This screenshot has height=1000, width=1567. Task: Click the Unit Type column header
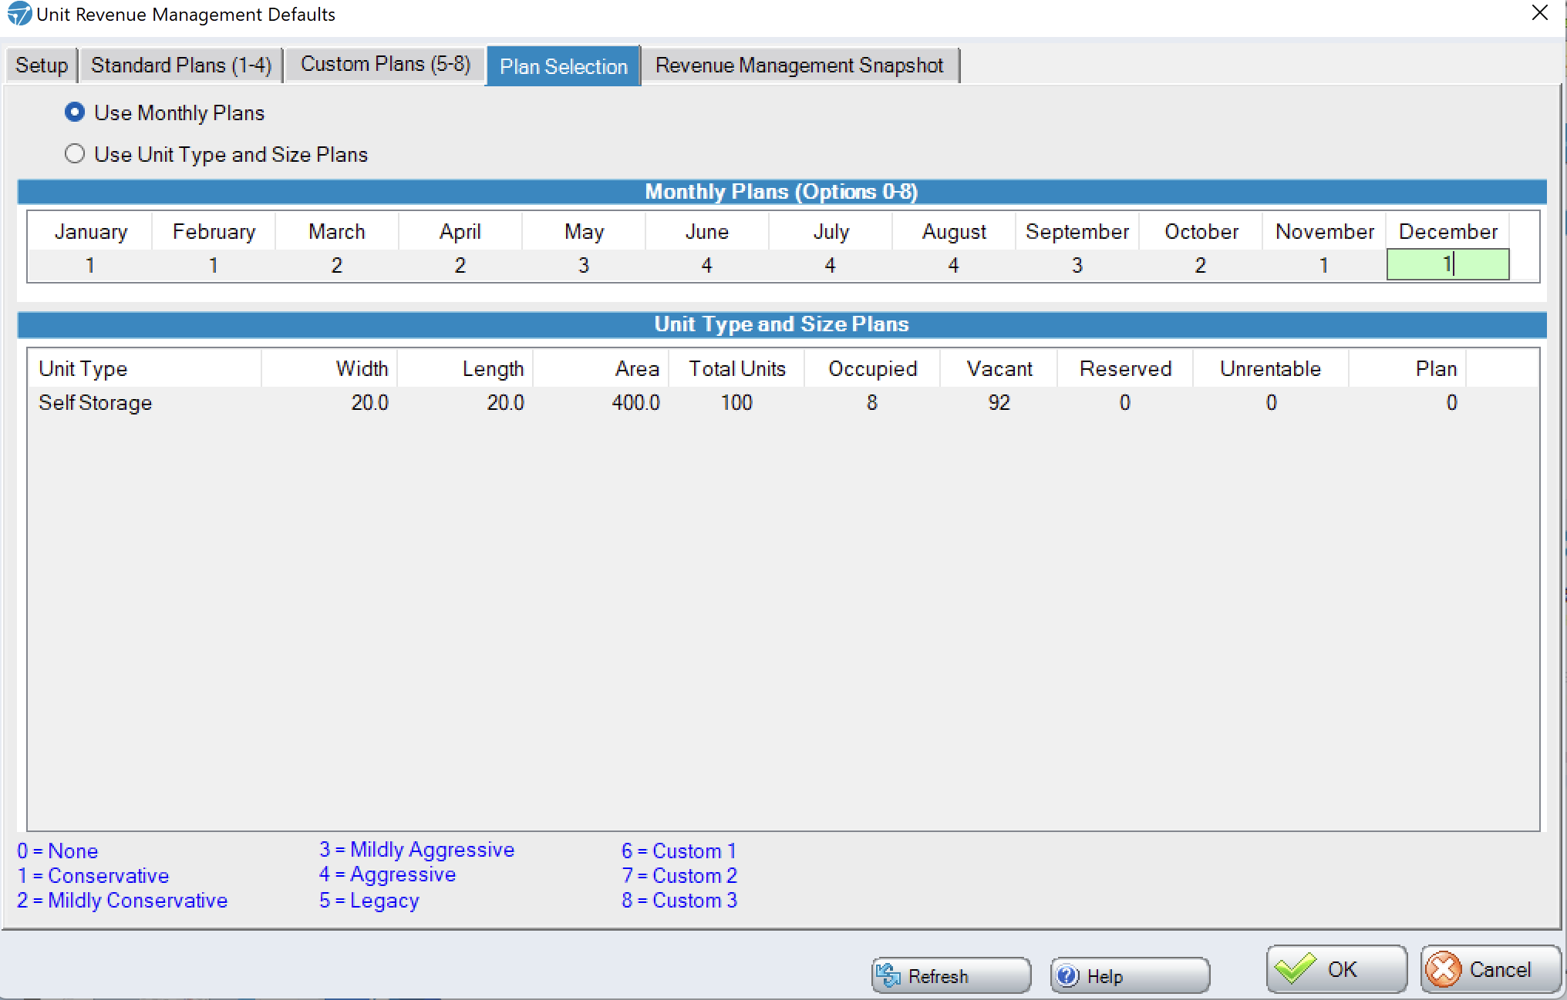(x=145, y=369)
